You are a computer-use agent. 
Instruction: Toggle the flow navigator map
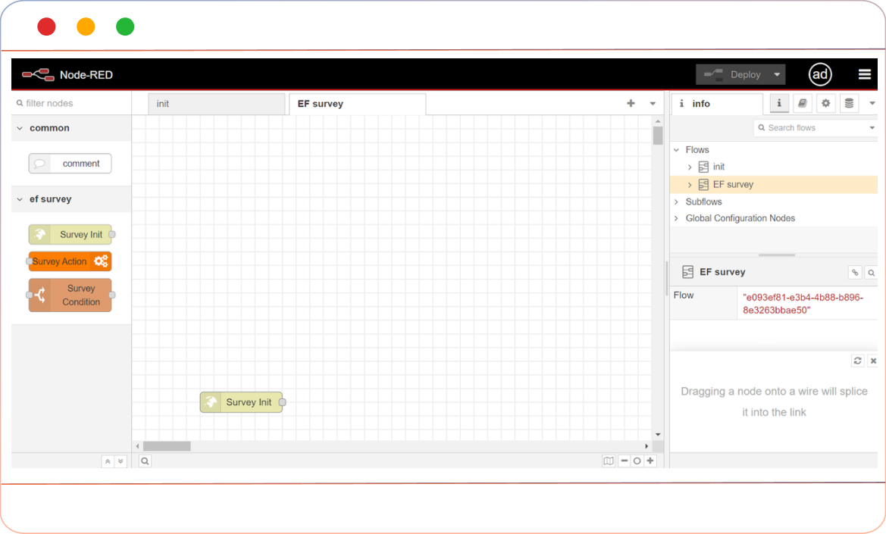coord(608,461)
